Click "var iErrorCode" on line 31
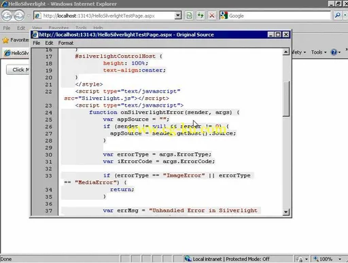Image resolution: width=348 pixels, height=263 pixels. tap(128, 162)
